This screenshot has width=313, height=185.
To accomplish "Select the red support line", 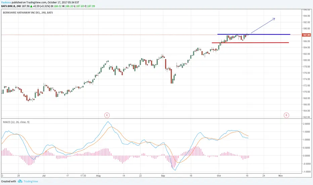I will tap(250, 43).
